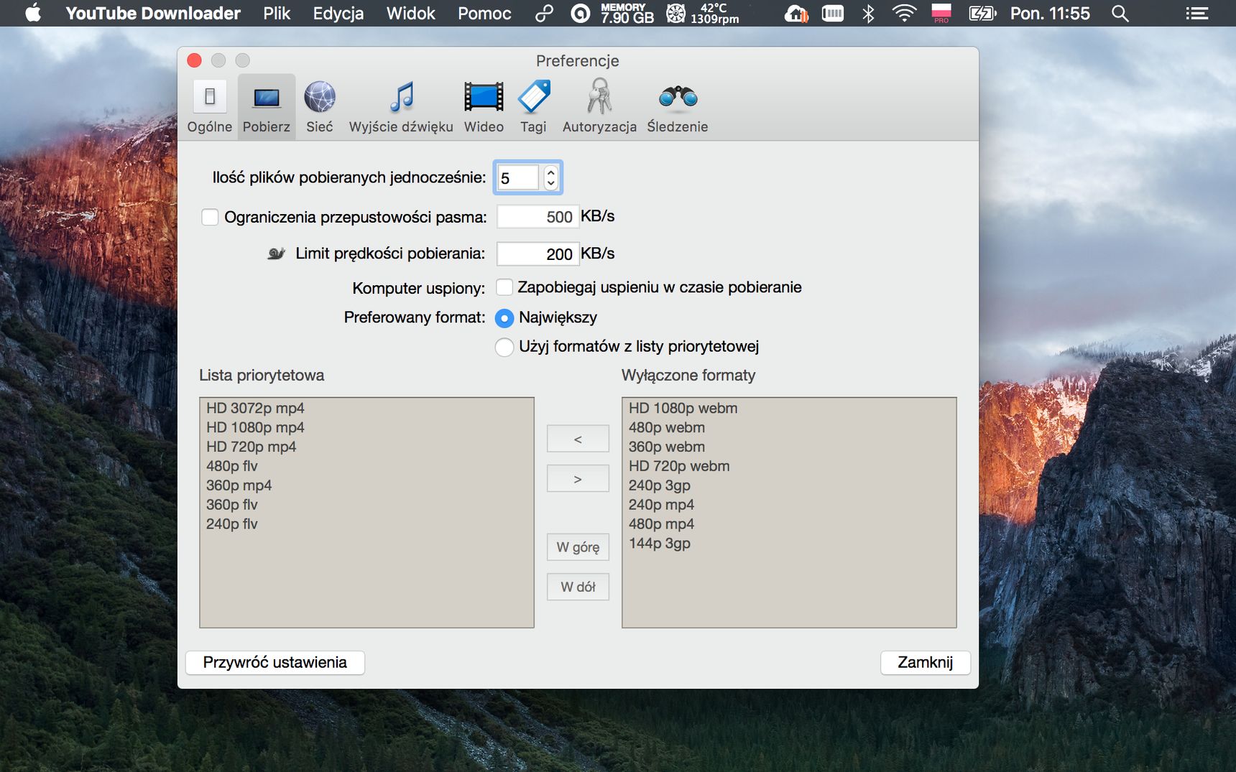This screenshot has height=772, width=1236.
Task: Click the simultaneous downloads count field
Action: point(518,177)
